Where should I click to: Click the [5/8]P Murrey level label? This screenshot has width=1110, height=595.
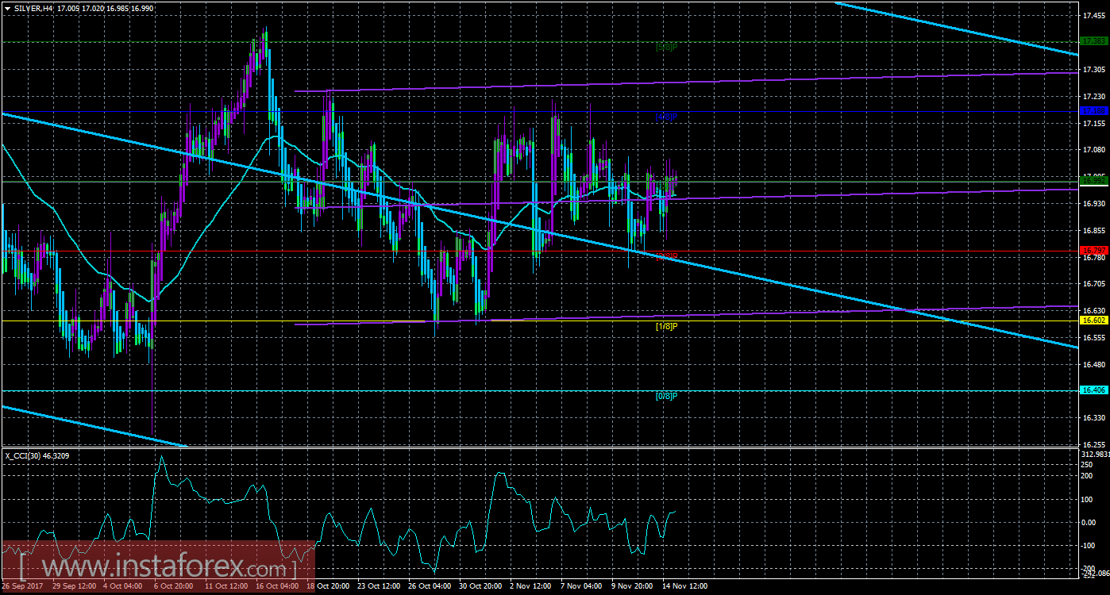point(665,46)
